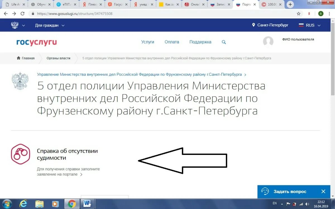Launch Internet Explorer from taskbar
The image size is (335, 209).
tap(23, 204)
